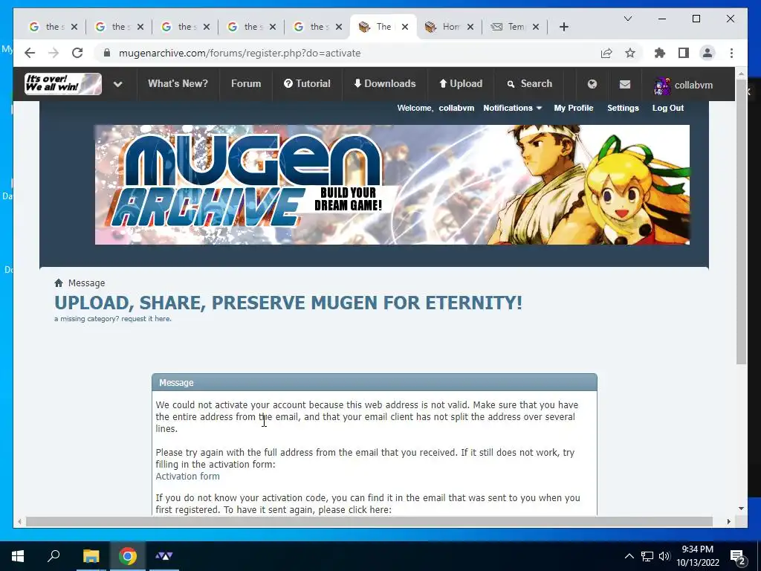Click the padlock site info icon

(107, 53)
